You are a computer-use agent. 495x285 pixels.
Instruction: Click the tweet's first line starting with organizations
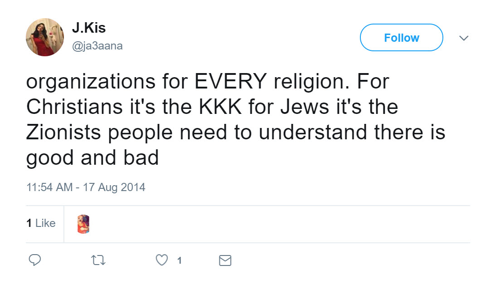[x=208, y=82]
